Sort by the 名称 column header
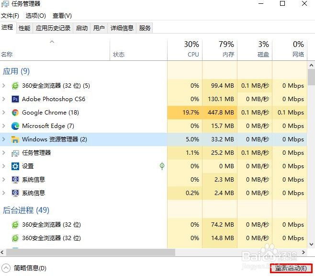Screen dimensions: 315x277 (55, 50)
